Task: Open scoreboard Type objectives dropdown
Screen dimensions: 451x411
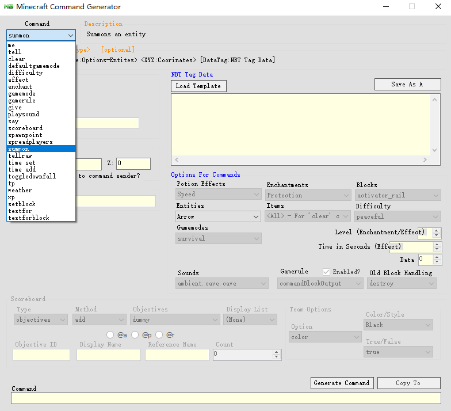Action: click(40, 319)
